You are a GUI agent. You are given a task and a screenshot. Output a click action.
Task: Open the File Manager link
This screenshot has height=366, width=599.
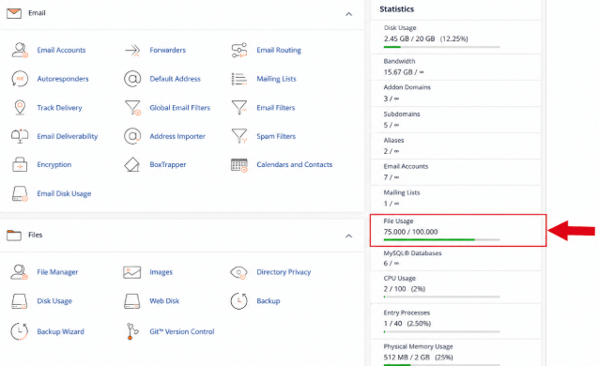[57, 272]
